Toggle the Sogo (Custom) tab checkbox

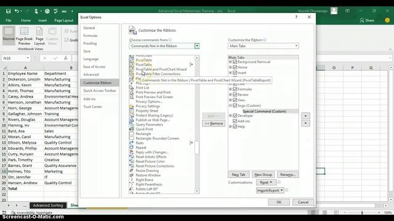(x=235, y=106)
